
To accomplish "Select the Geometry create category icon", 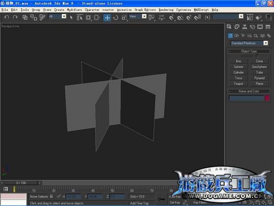I will (x=231, y=36).
